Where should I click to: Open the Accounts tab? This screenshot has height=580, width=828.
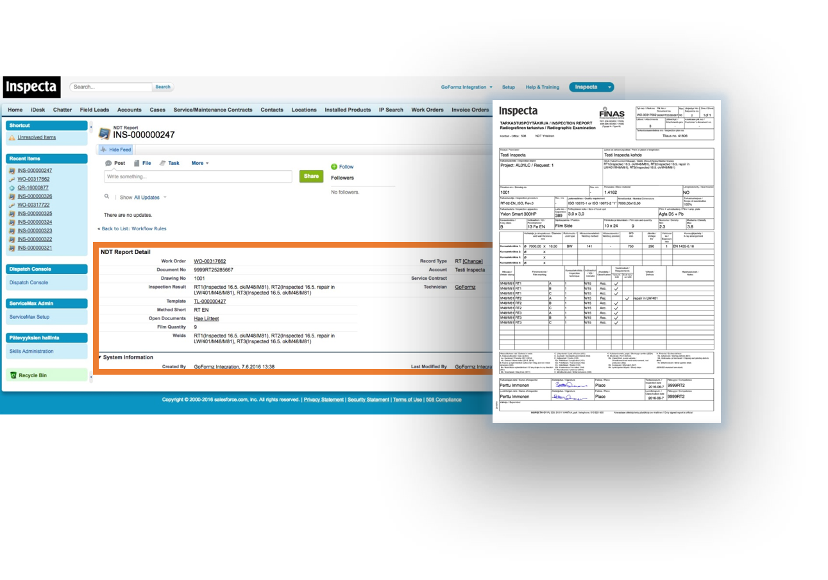130,110
